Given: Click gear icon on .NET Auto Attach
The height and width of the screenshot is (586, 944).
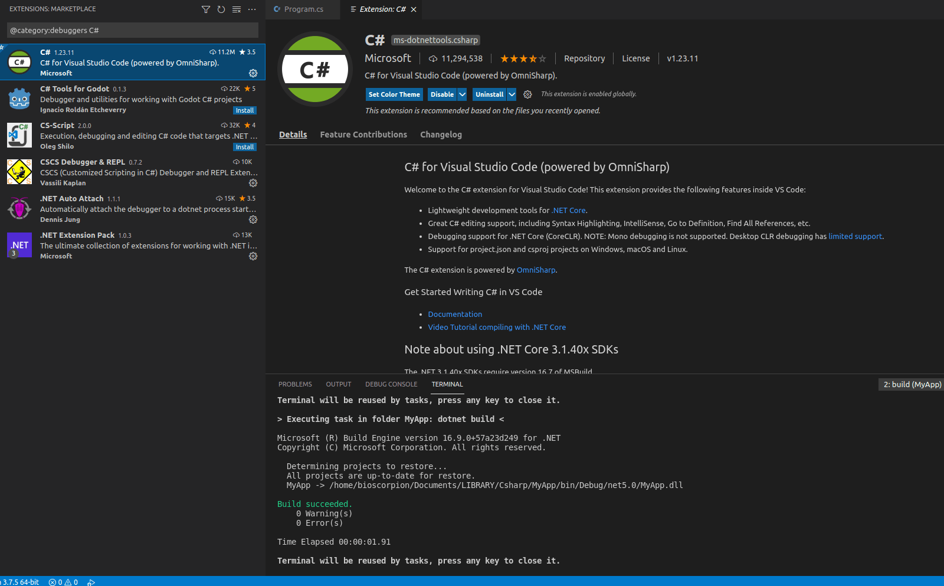Looking at the screenshot, I should point(253,220).
